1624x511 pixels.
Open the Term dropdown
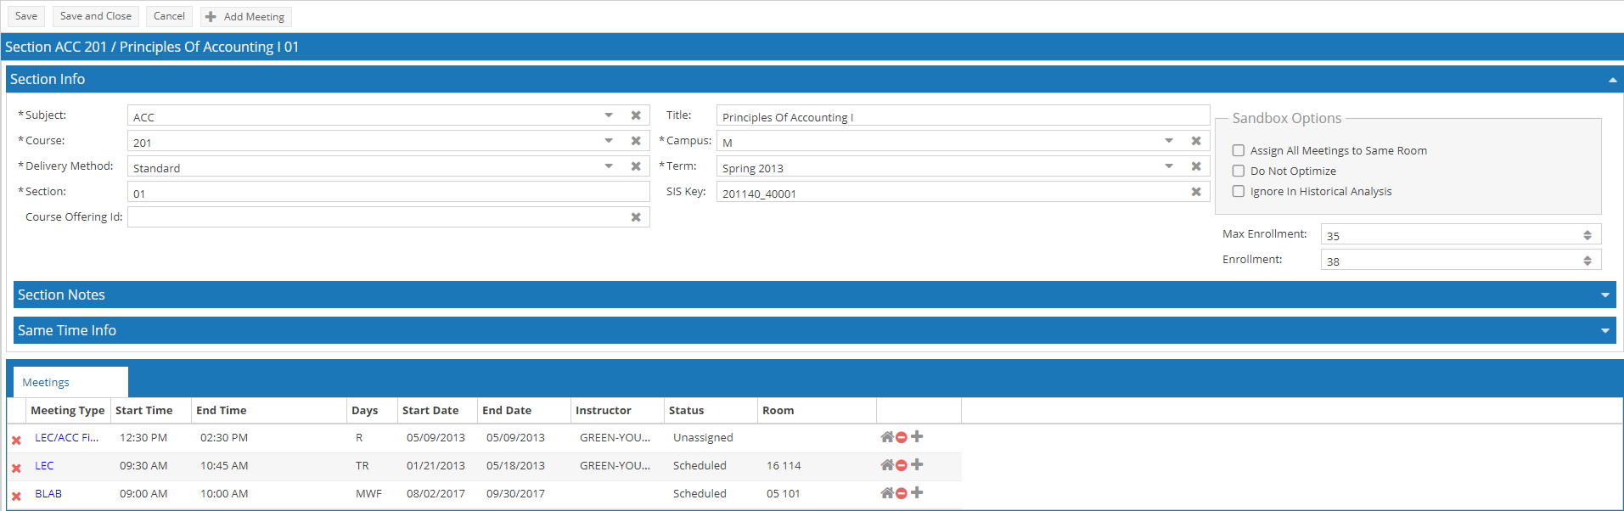[x=1169, y=166]
